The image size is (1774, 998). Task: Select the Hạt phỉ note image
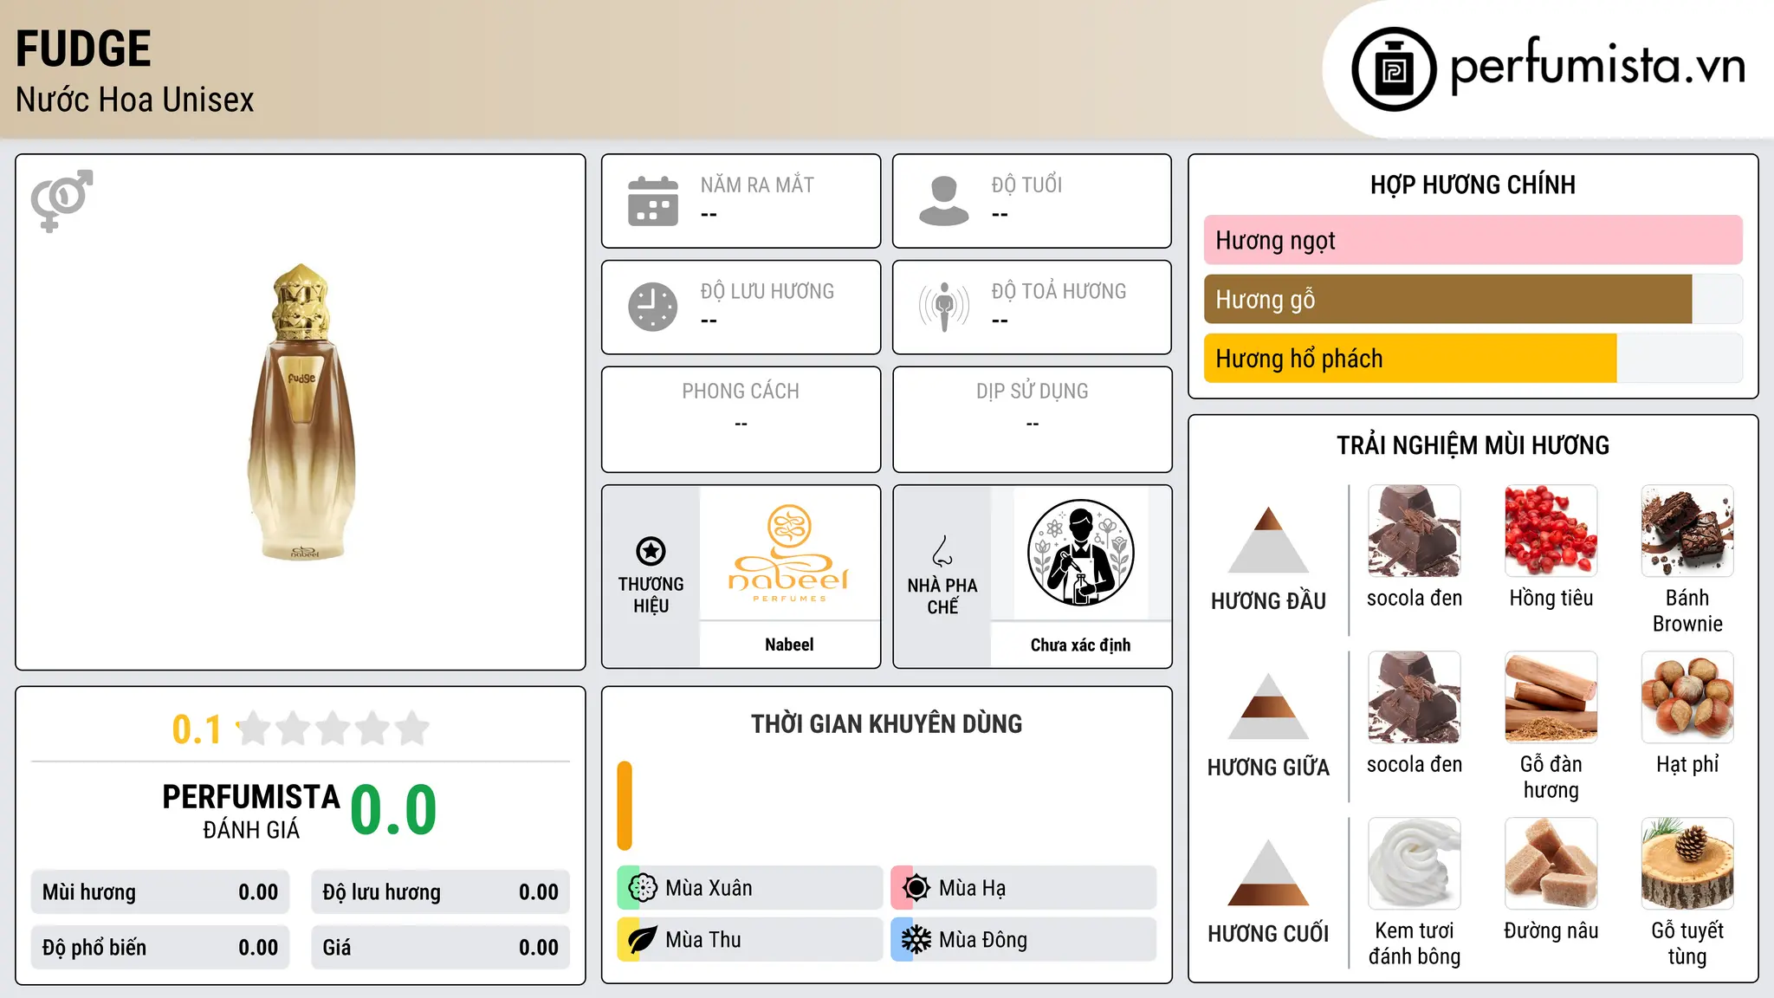tap(1687, 697)
